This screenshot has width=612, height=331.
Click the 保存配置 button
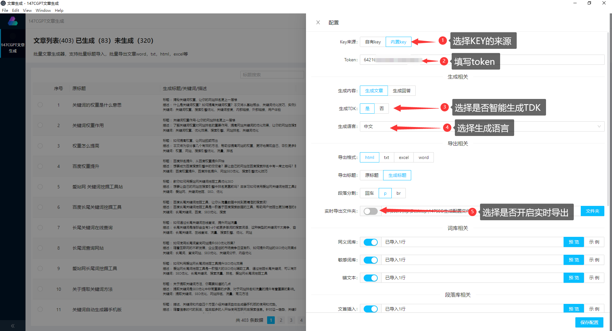click(589, 322)
